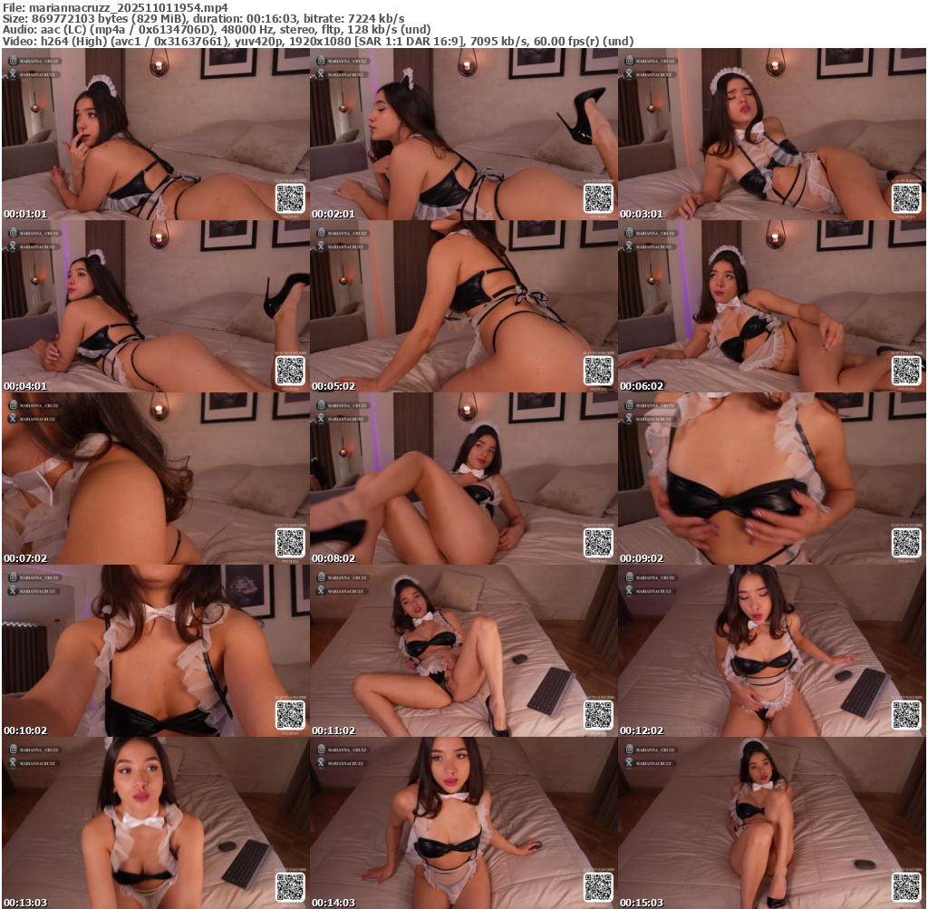
Task: Select the thumbnail with timestamp 00:06:02
Action: (x=772, y=306)
